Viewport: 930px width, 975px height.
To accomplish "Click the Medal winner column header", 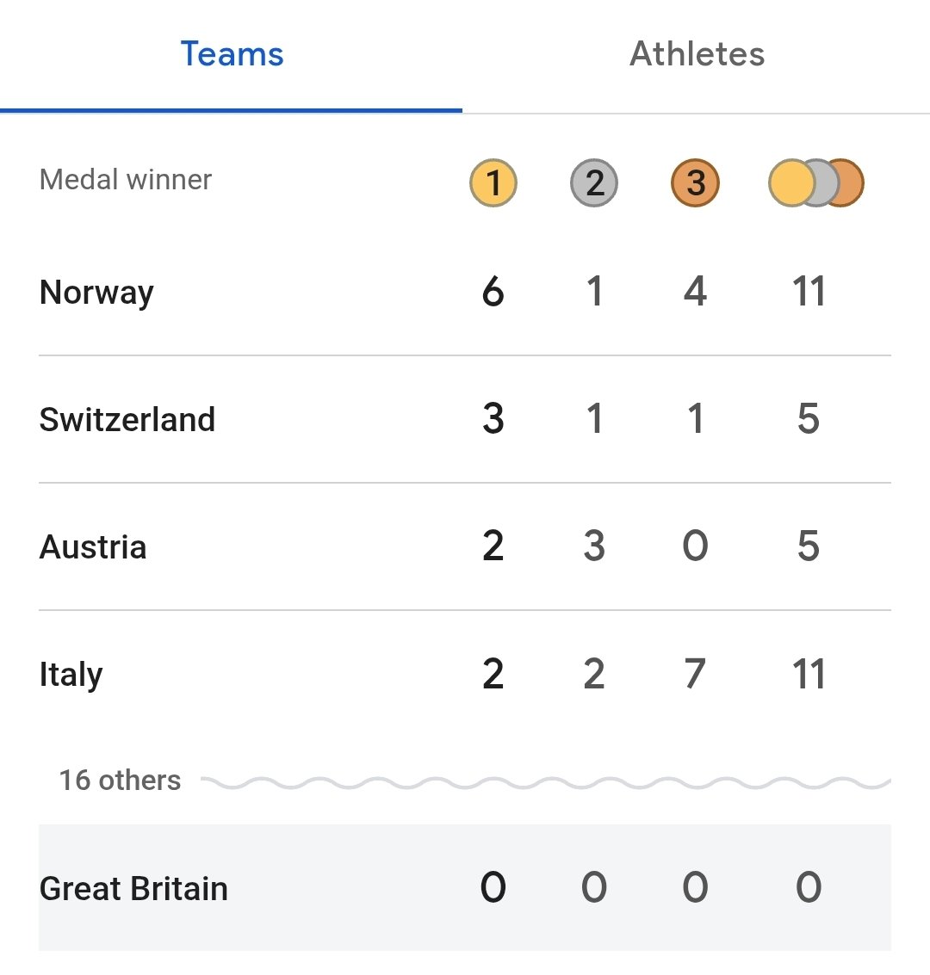I will coord(126,180).
